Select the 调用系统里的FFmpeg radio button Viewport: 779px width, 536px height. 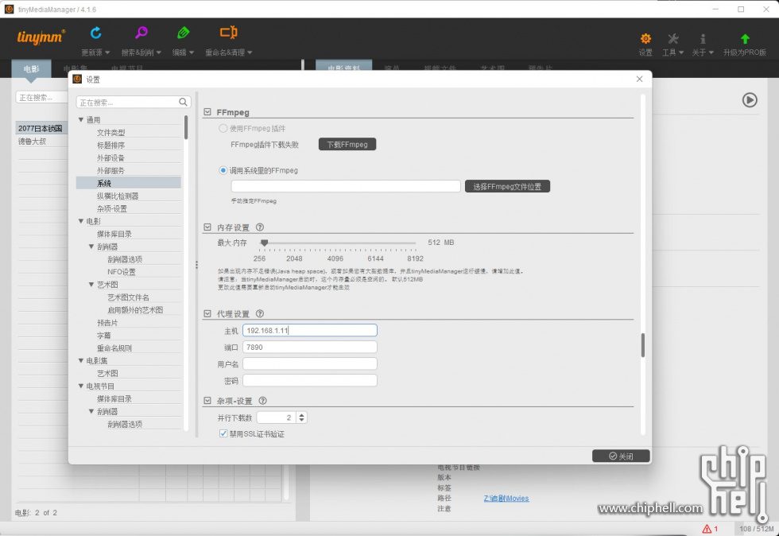[223, 170]
